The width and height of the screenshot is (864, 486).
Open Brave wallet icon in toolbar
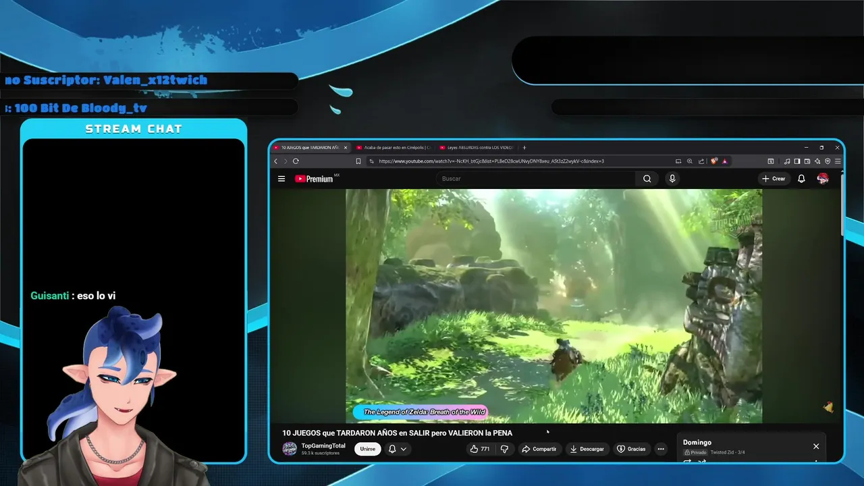(807, 161)
